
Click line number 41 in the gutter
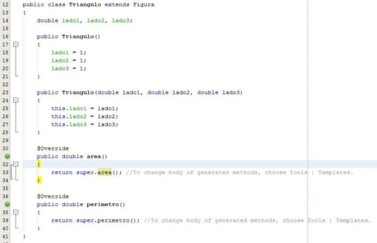tap(5, 236)
